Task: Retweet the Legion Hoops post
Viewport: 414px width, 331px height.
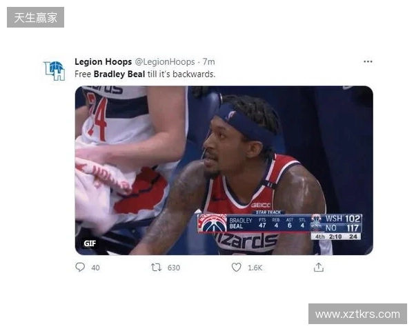Action: point(156,268)
